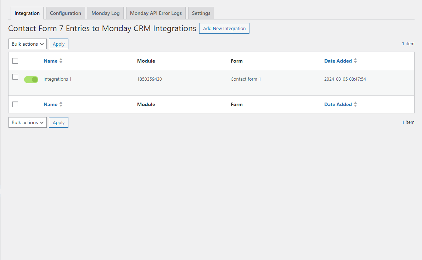
Task: Open the Bulk actions dropdown below the table
Action: click(27, 122)
